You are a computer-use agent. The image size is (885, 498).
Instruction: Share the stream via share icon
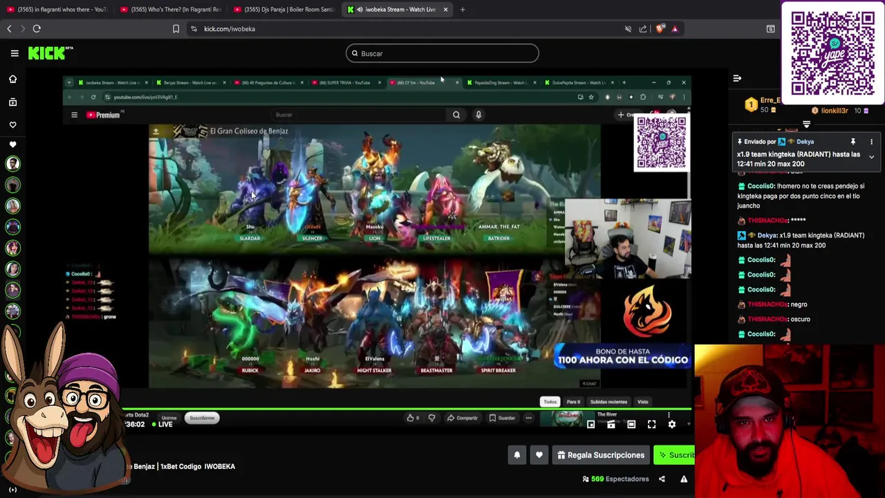[662, 479]
